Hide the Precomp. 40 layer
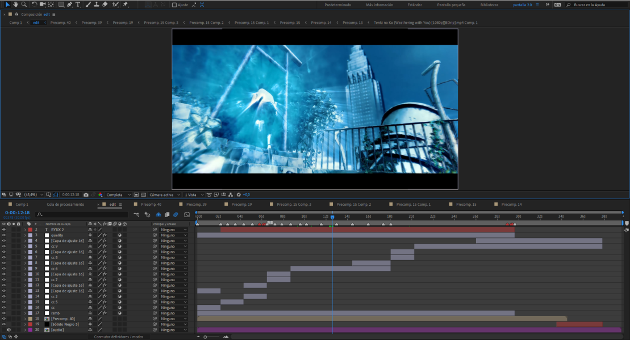This screenshot has width=630, height=340. coord(4,318)
